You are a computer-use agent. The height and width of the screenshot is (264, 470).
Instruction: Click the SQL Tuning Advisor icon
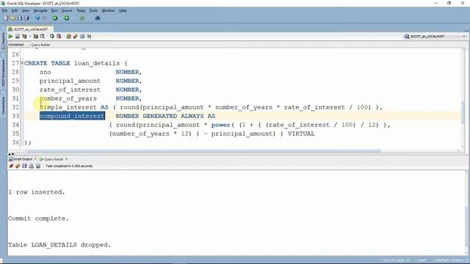click(x=43, y=37)
